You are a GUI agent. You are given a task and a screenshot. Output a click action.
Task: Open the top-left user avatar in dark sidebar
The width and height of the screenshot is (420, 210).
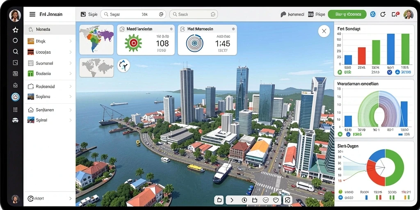[15, 15]
